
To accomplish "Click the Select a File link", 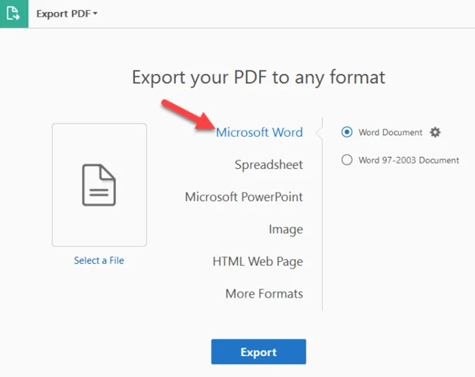I will [98, 260].
